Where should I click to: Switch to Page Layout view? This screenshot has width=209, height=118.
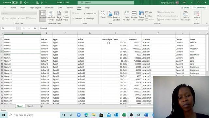(59, 16)
